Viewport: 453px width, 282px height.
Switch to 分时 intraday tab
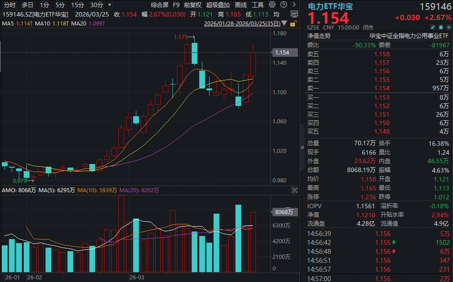coord(9,5)
